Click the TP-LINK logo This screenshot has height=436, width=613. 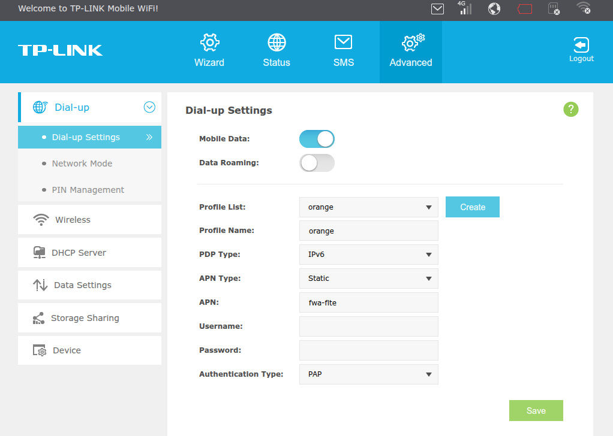[60, 50]
